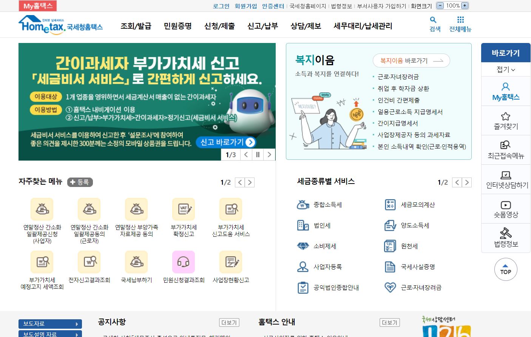
Task: Open the 상담/제보 menu
Action: click(306, 26)
